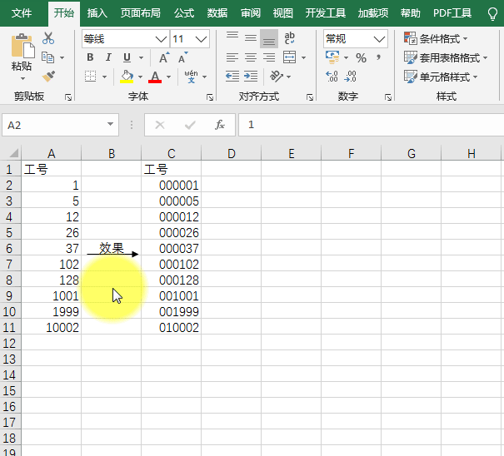Toggle underline formatting
This screenshot has width=504, height=456.
tap(127, 58)
